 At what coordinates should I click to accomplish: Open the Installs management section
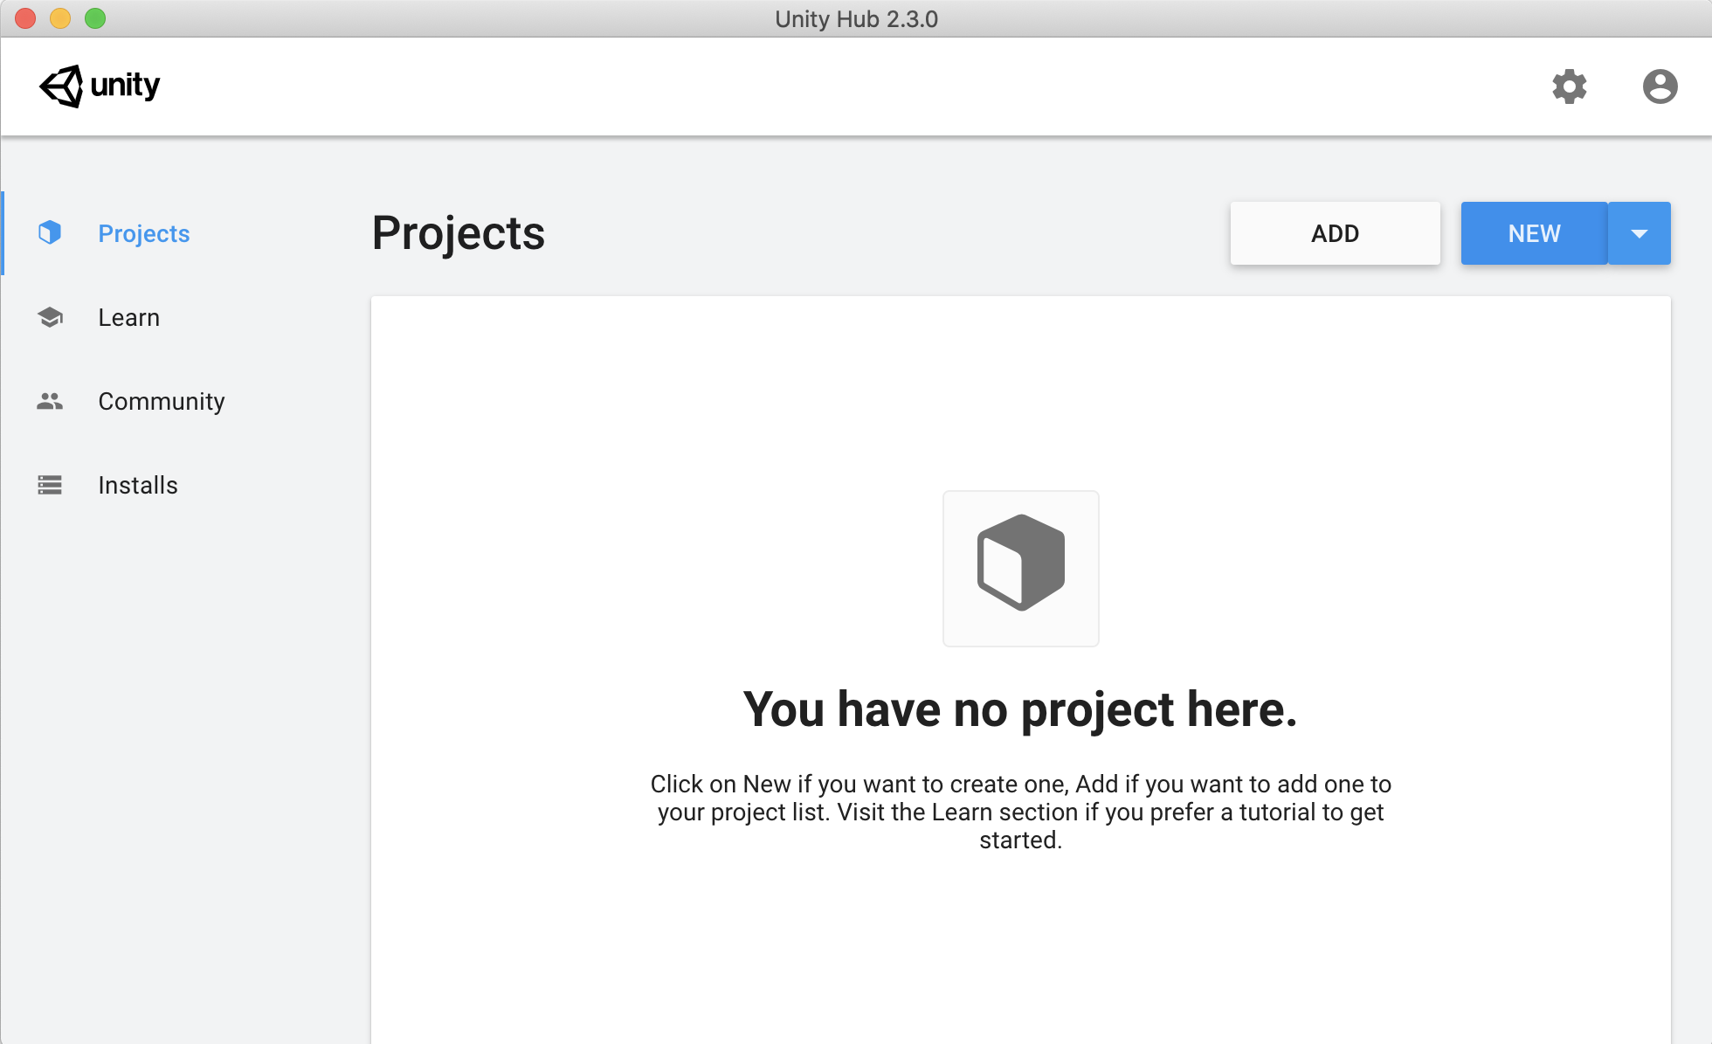[x=137, y=486]
